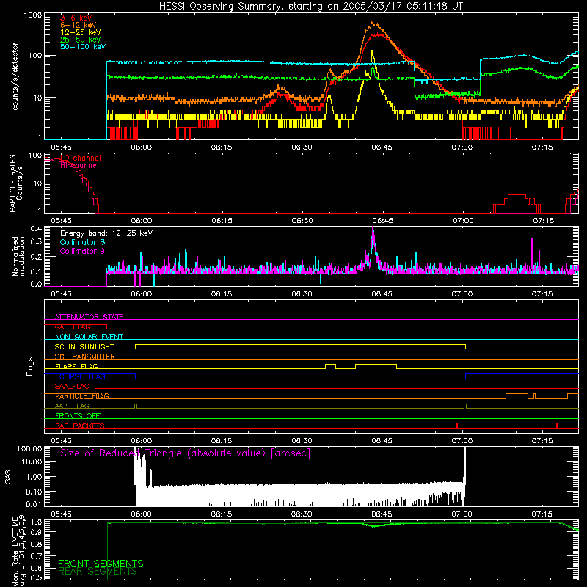Select the Collimator 8 legend label
Image resolution: width=587 pixels, height=587 pixels.
[82, 242]
